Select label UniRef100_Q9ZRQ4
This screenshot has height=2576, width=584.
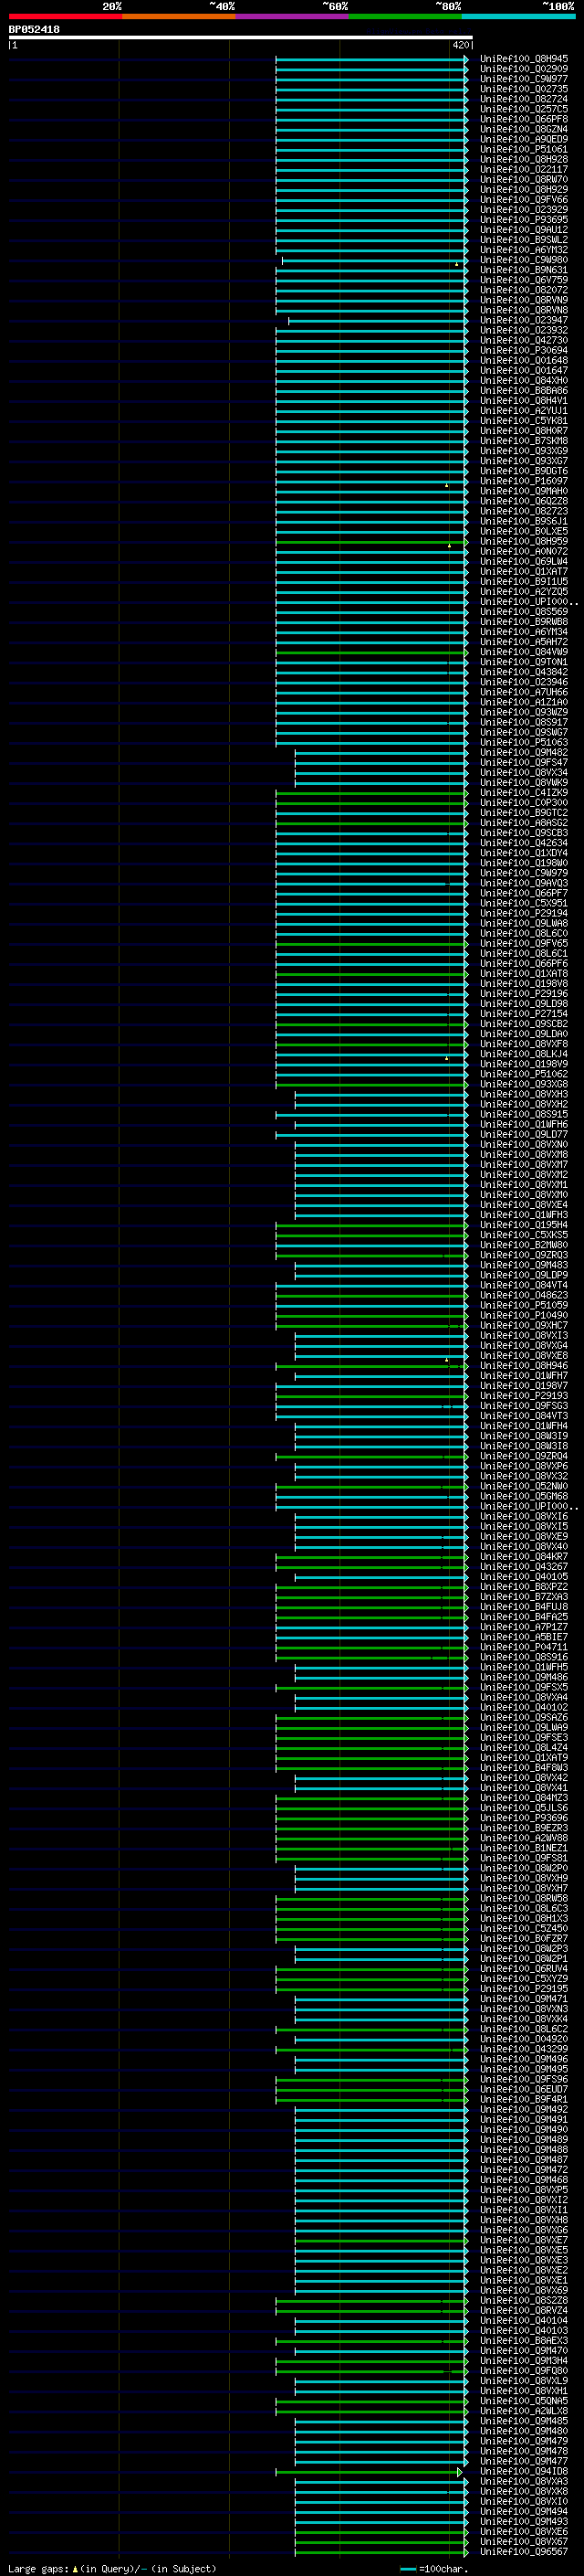pyautogui.click(x=524, y=1456)
